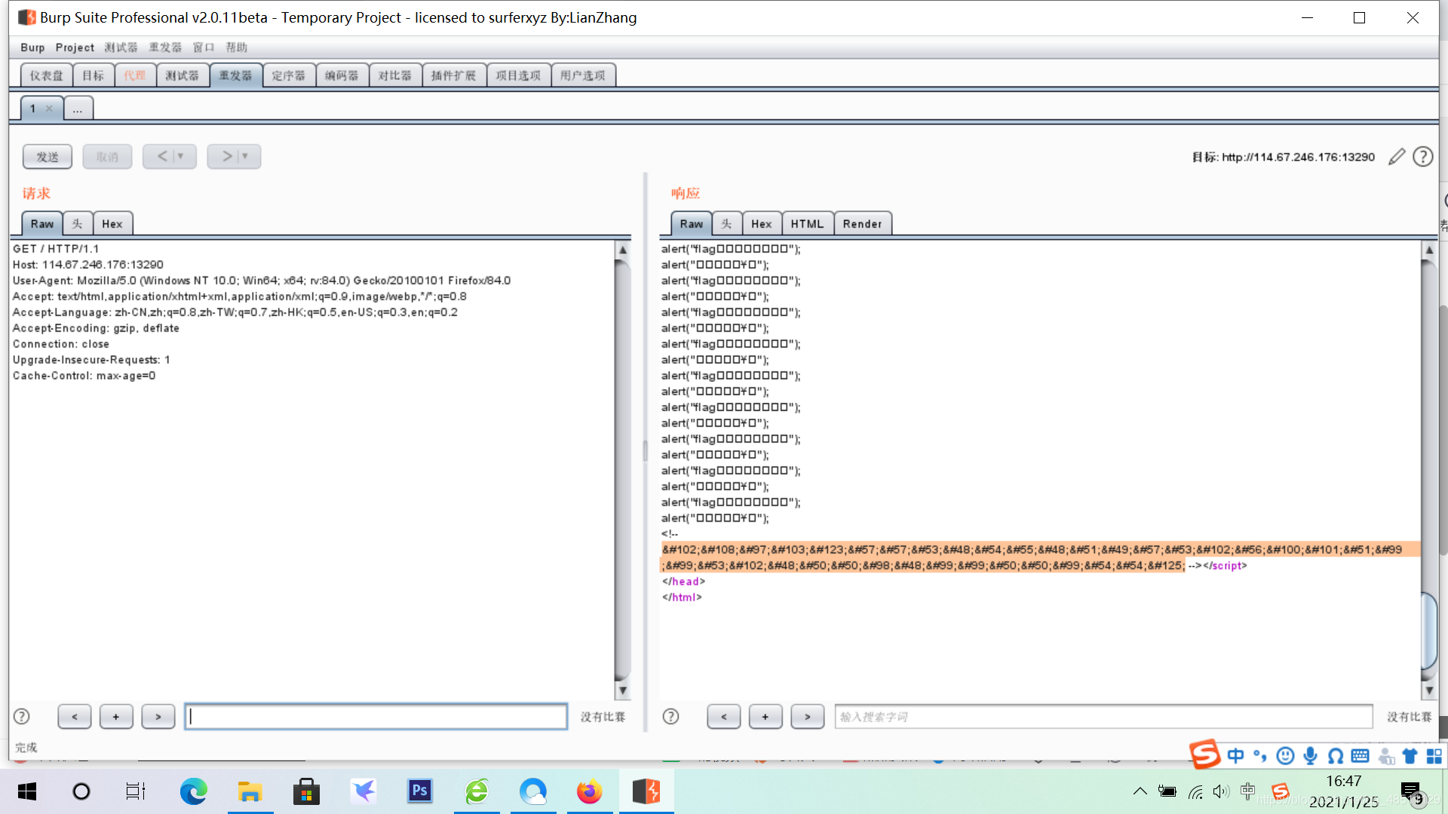The width and height of the screenshot is (1448, 814).
Task: Open the 重发器 menu in menu bar
Action: [x=165, y=47]
